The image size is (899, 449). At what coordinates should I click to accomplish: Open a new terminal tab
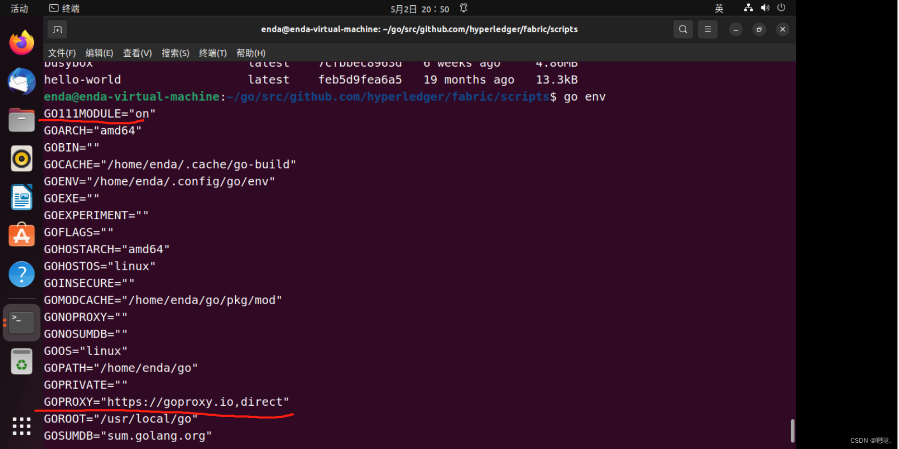coord(58,30)
